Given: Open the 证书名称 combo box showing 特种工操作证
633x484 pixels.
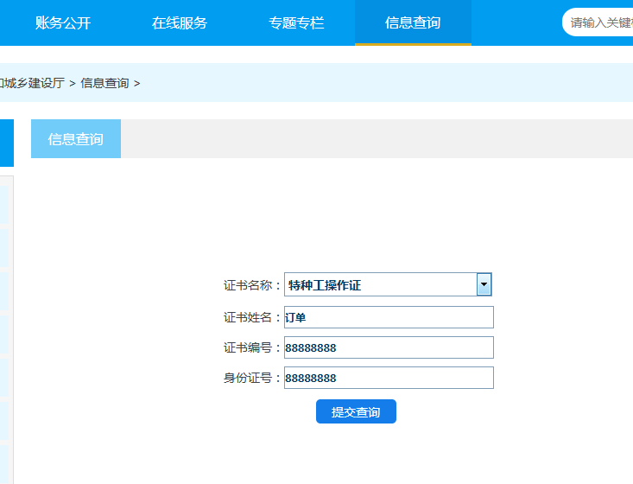Looking at the screenshot, I should tap(380, 285).
